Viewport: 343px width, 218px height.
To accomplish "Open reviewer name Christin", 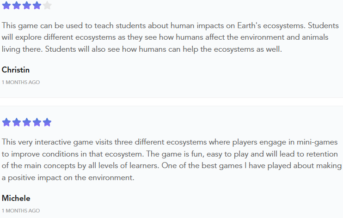I will point(16,70).
